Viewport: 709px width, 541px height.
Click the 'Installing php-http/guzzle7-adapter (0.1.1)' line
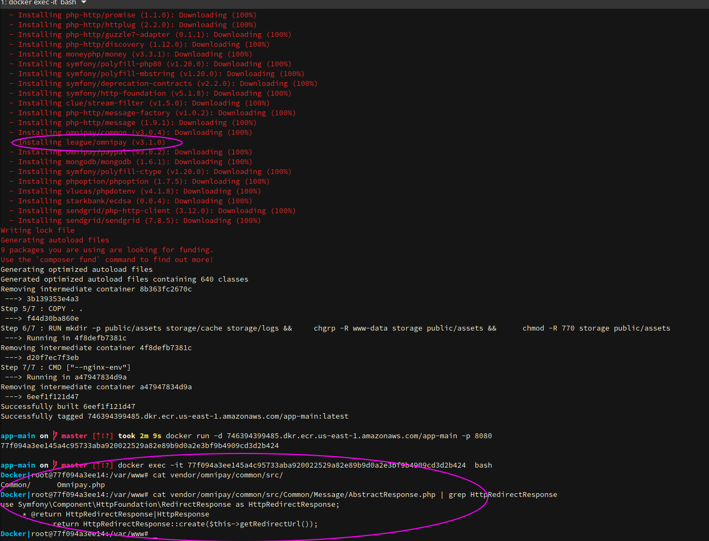click(x=150, y=35)
